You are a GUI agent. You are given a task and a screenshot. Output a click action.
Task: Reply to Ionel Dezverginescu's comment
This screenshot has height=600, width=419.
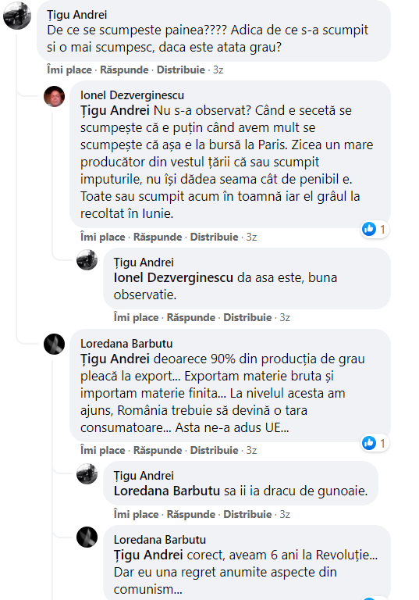pos(158,237)
